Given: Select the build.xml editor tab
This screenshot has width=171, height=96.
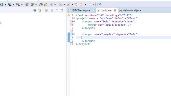Looking at the screenshot, I should tap(106, 10).
